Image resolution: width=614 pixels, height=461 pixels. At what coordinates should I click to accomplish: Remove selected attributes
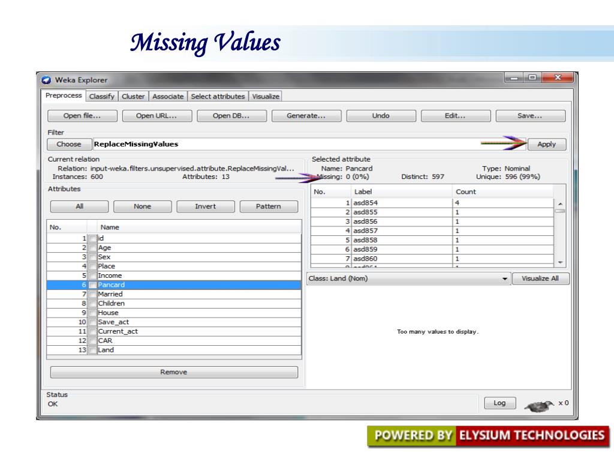pos(174,372)
